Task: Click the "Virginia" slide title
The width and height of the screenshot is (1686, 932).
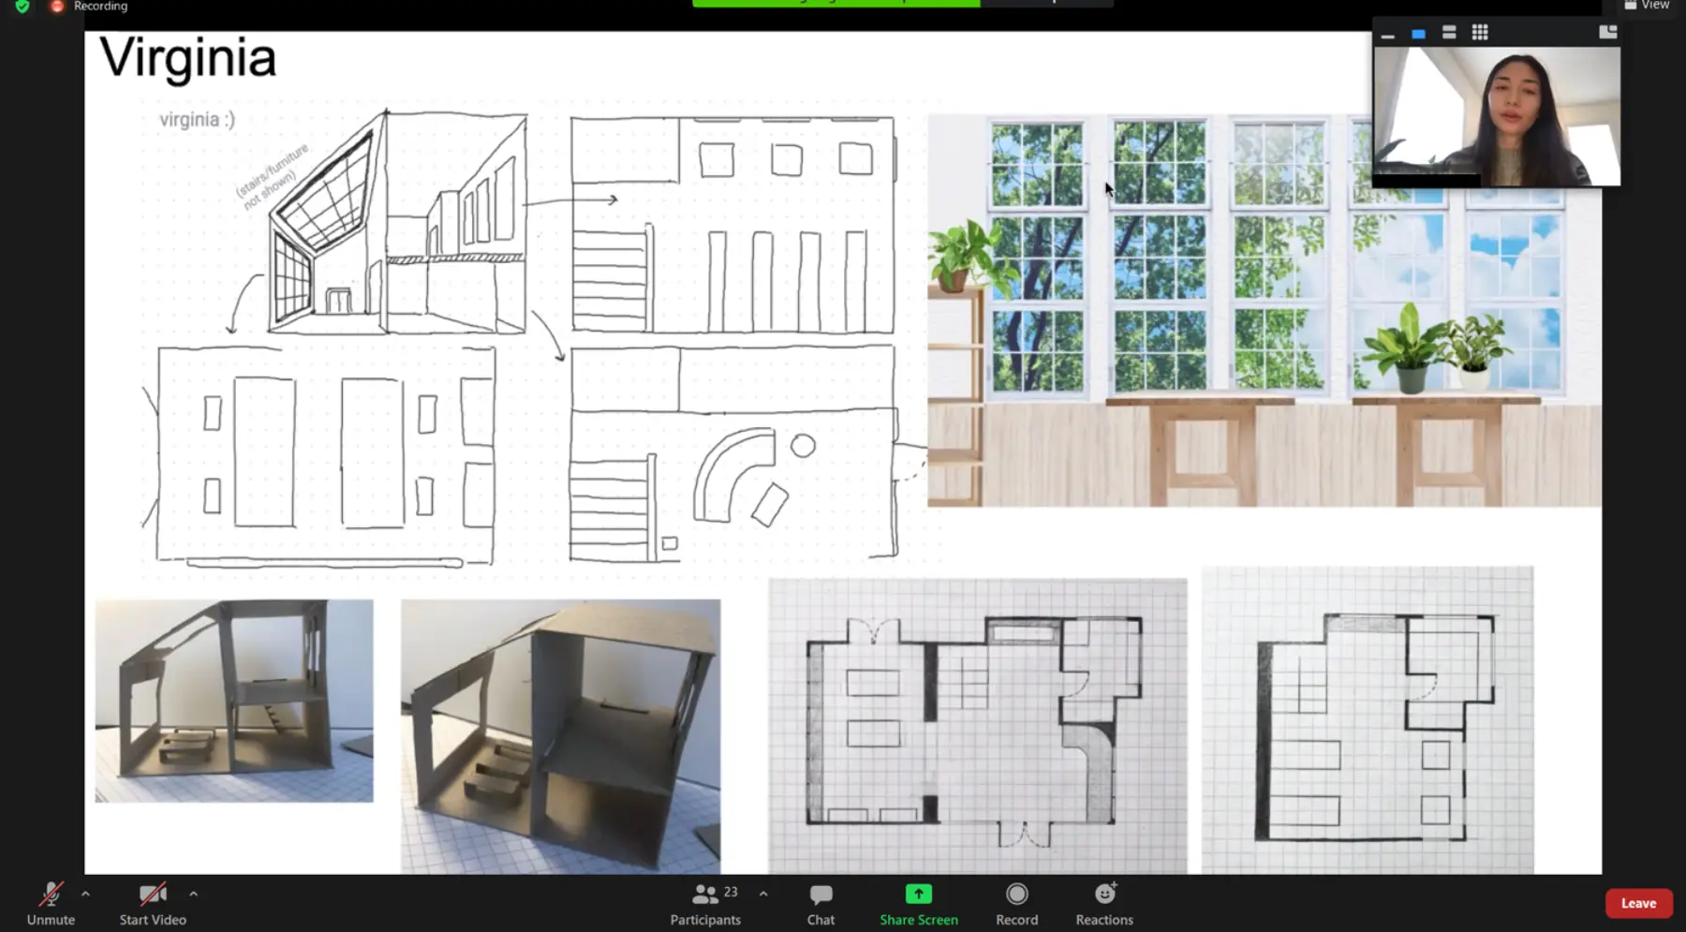Action: [187, 59]
